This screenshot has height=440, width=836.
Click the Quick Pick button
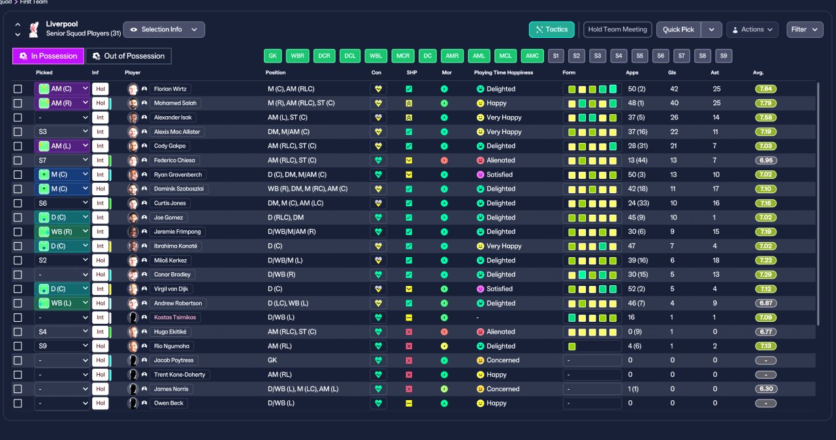[x=679, y=29]
